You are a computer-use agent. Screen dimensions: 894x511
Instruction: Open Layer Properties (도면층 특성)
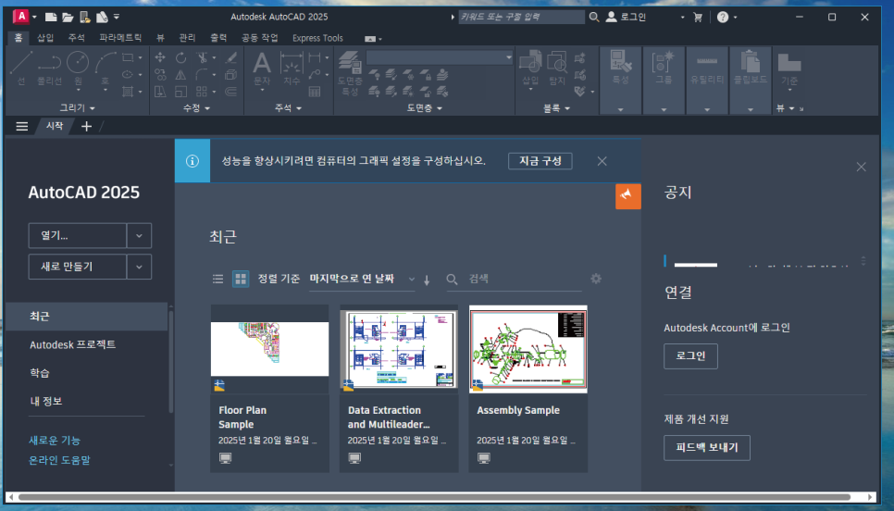350,73
